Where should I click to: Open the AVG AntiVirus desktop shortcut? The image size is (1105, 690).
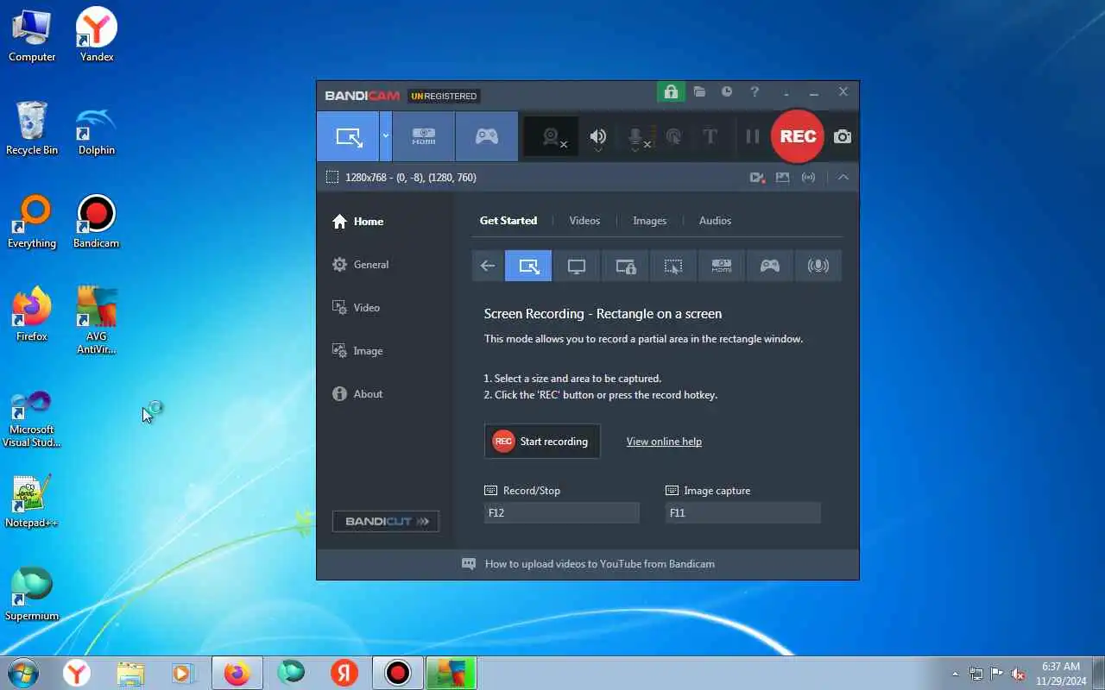pos(97,320)
